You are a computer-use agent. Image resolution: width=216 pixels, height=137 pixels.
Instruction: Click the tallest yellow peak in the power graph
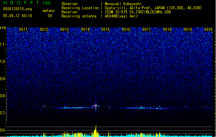pyautogui.click(x=96, y=131)
